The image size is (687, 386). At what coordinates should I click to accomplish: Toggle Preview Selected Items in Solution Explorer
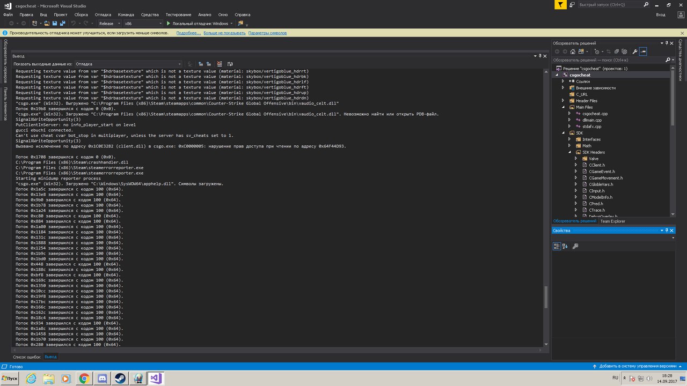tap(643, 51)
